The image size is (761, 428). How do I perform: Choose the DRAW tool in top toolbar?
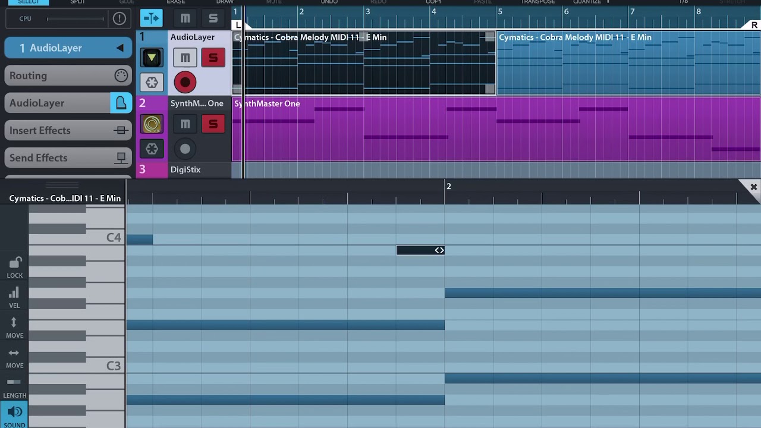(x=225, y=2)
